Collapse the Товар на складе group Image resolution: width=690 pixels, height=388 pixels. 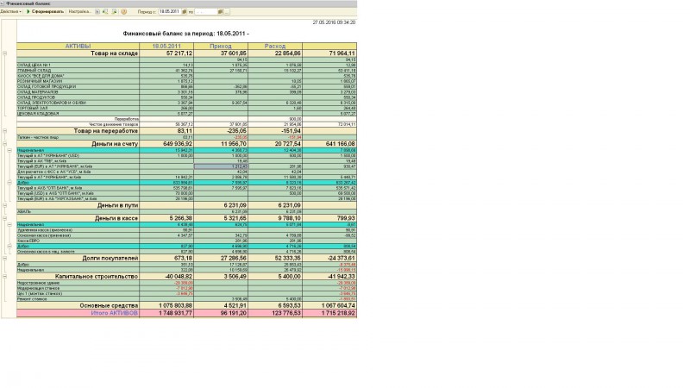(5, 53)
